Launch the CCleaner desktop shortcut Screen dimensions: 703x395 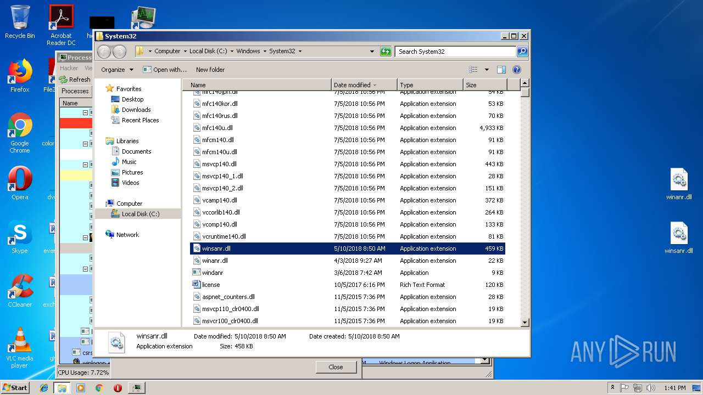pos(20,291)
